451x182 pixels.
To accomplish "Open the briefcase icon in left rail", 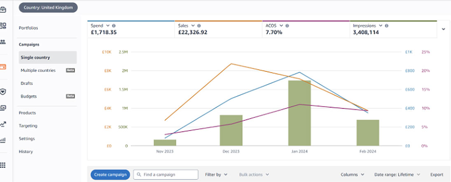I will [2, 9].
